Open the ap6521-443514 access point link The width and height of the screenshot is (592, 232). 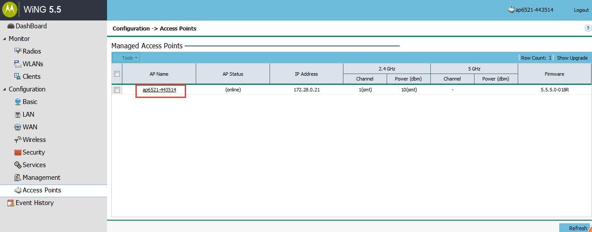pyautogui.click(x=159, y=90)
